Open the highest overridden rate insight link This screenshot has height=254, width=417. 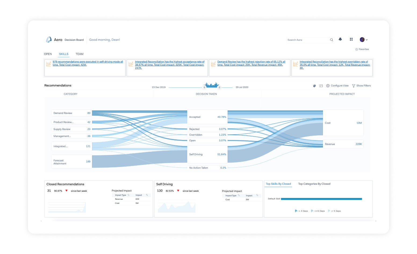335,65
